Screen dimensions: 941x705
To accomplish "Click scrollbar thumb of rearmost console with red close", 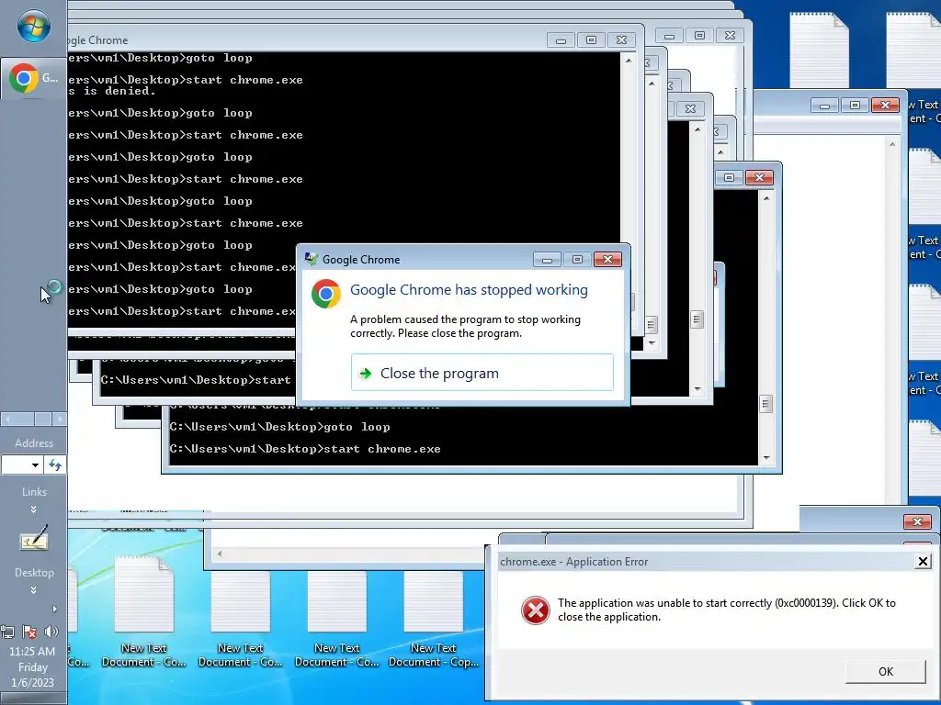I will [765, 404].
